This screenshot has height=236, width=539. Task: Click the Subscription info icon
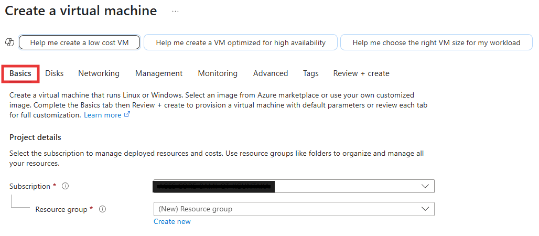(x=66, y=186)
